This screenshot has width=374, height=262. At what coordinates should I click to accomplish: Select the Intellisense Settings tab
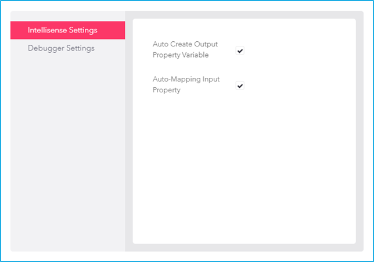point(68,30)
